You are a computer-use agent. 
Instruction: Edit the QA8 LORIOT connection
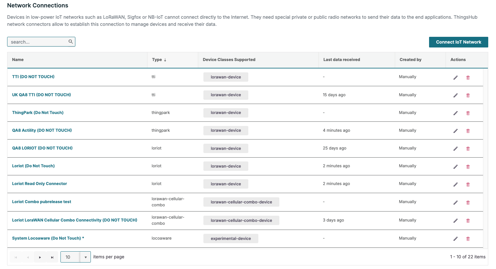[x=455, y=149]
